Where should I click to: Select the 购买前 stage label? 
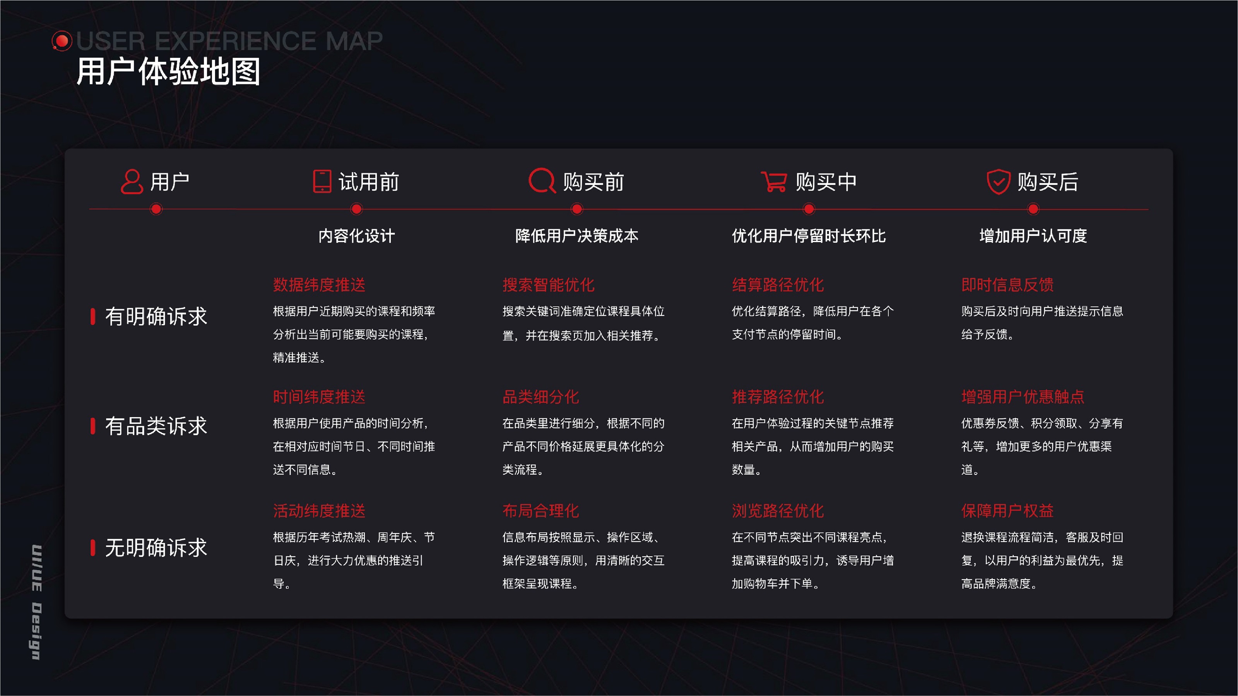click(593, 182)
